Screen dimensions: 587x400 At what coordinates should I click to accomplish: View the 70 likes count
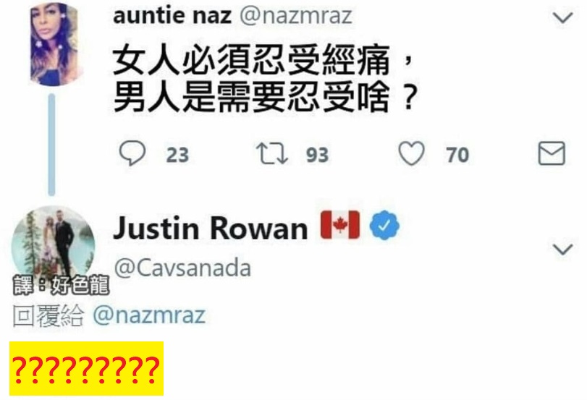(x=457, y=155)
